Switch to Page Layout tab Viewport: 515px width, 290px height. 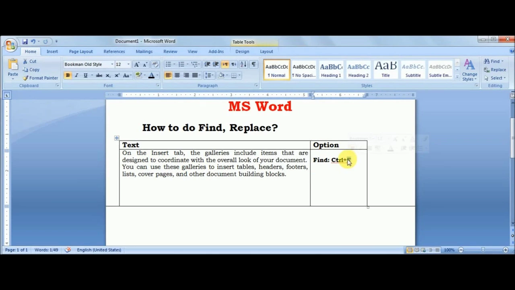[80, 52]
